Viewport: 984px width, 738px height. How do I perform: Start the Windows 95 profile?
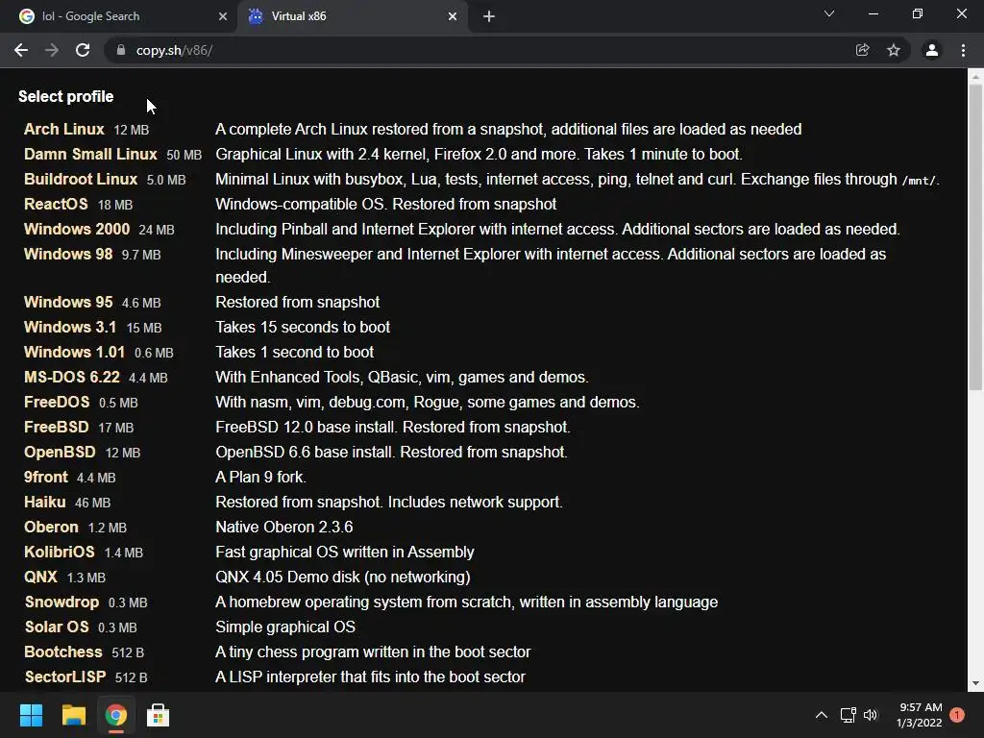tap(68, 303)
